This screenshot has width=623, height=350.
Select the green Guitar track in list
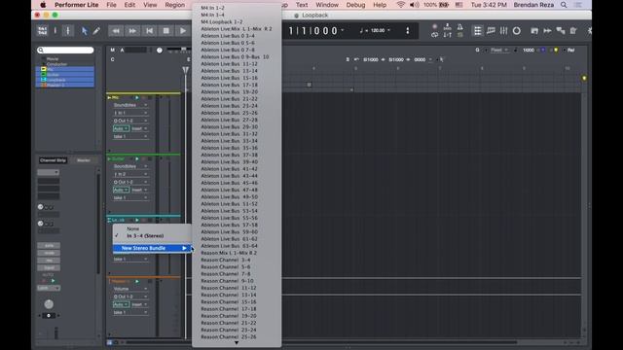[65, 75]
